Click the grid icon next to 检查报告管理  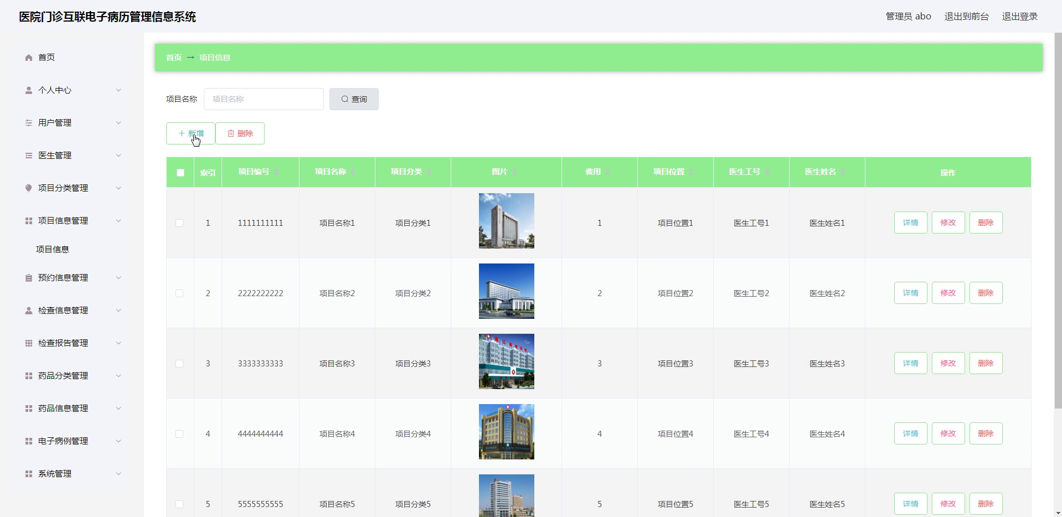[x=29, y=343]
